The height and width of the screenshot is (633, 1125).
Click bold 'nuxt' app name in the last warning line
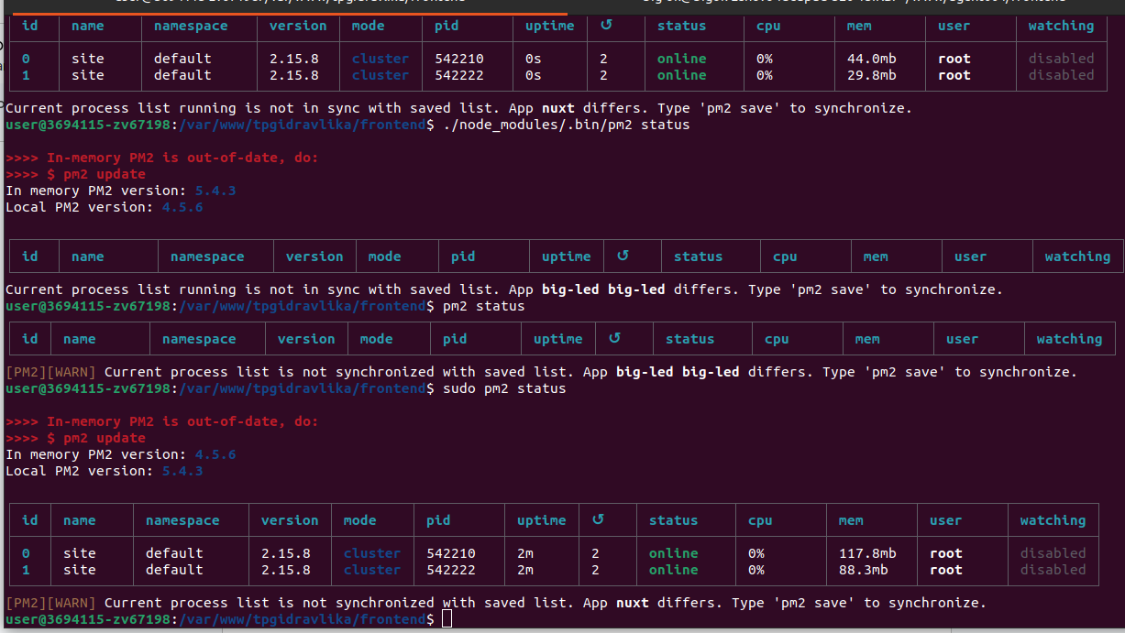pyautogui.click(x=631, y=603)
